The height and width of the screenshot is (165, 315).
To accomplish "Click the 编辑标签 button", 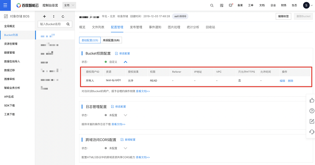I will click(283, 16).
